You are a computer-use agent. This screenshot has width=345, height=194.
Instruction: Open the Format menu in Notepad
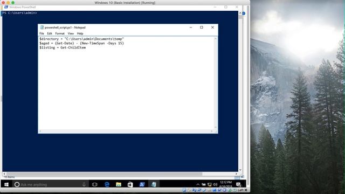[x=60, y=33]
